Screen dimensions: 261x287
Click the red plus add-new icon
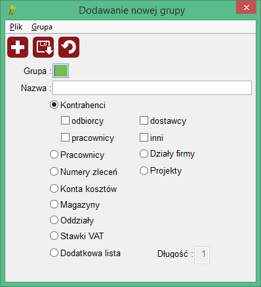[x=18, y=47]
